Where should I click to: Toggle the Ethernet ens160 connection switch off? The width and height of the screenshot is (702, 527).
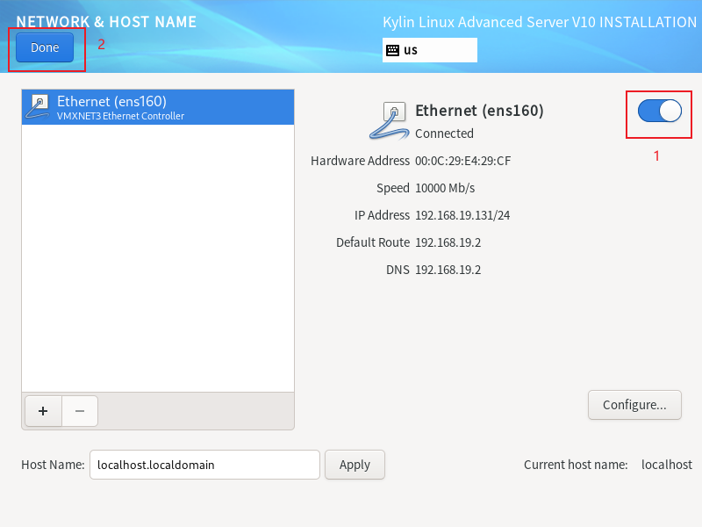click(659, 111)
